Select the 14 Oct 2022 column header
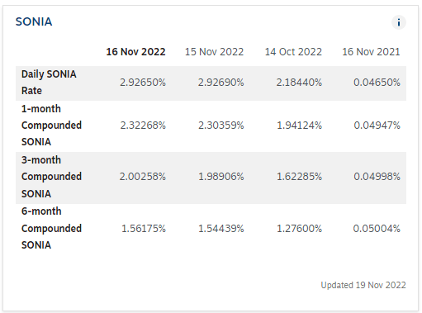 (293, 52)
